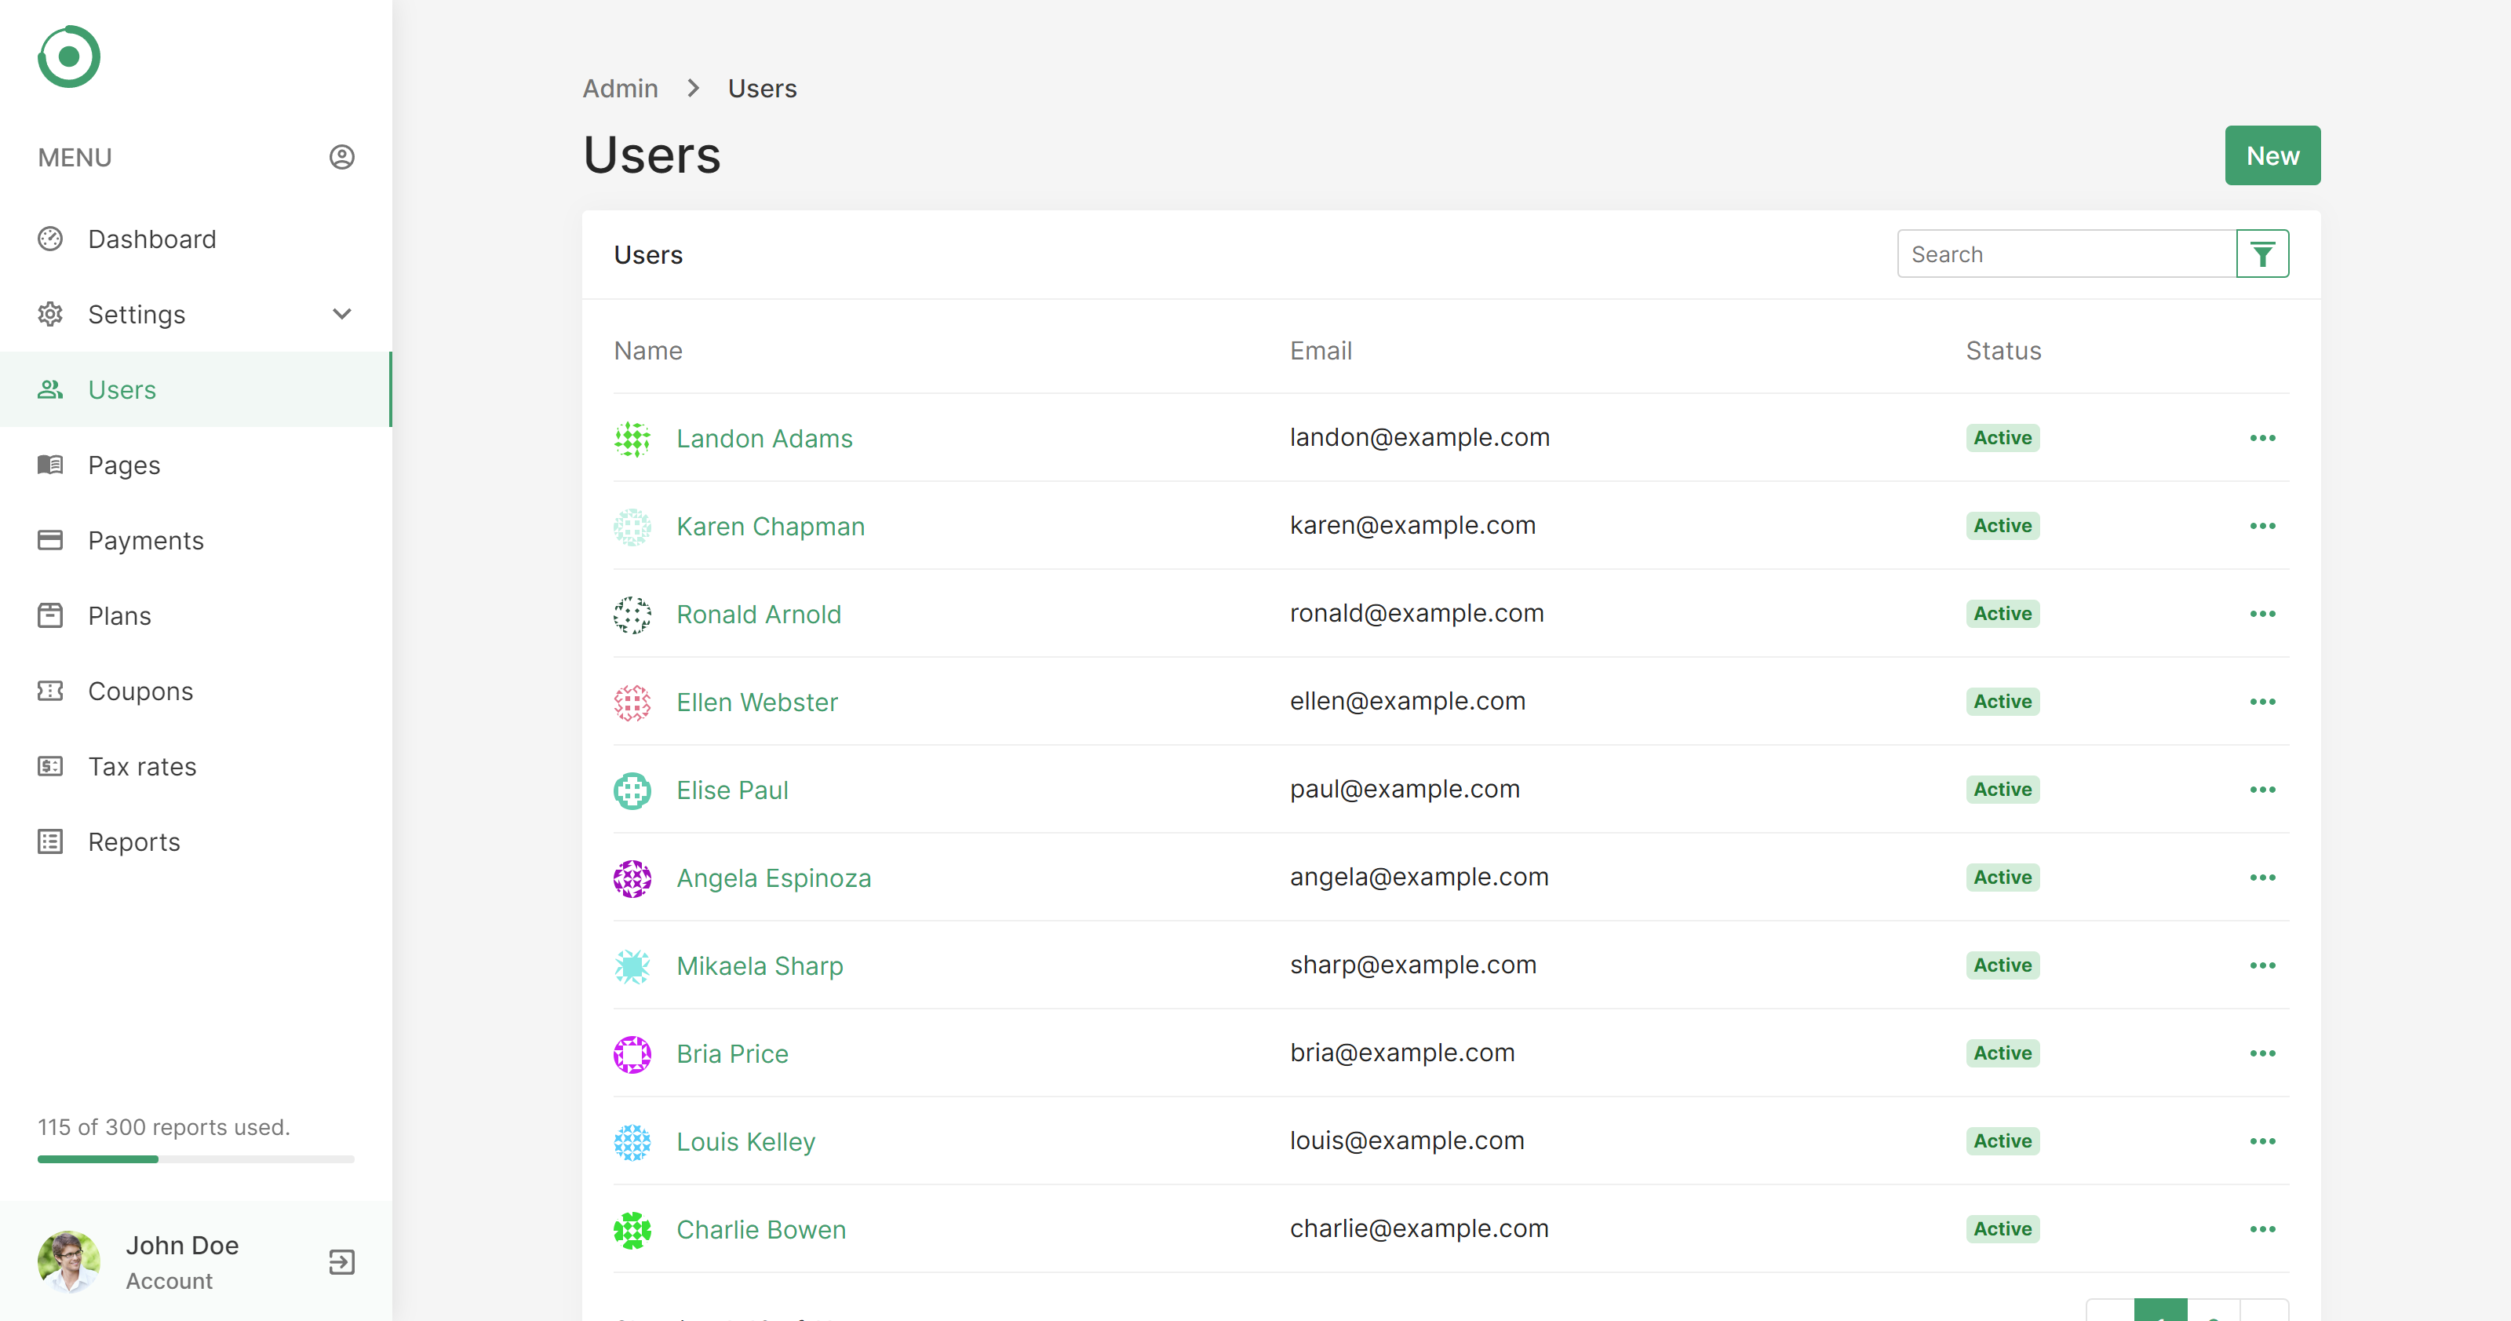
Task: Open the account icon beside MENU
Action: [341, 157]
